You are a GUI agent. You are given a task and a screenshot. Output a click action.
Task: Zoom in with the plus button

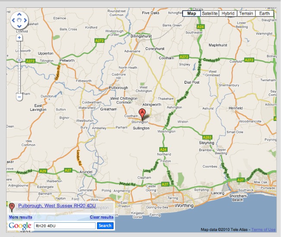tap(19, 38)
